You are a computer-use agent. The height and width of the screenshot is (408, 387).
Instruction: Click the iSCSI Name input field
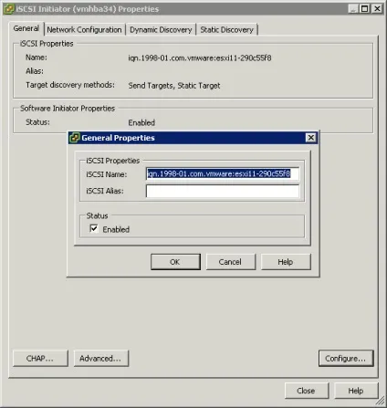[x=223, y=174]
